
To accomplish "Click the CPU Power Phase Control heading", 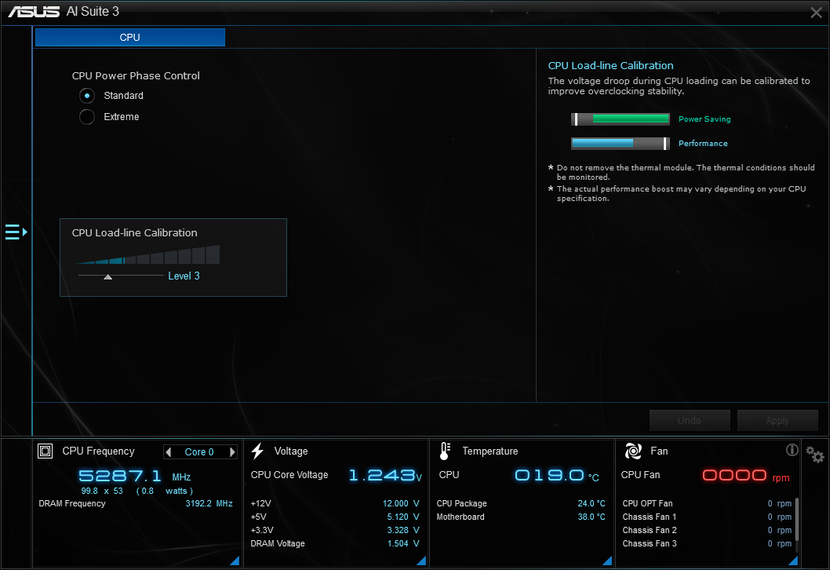I will [136, 75].
